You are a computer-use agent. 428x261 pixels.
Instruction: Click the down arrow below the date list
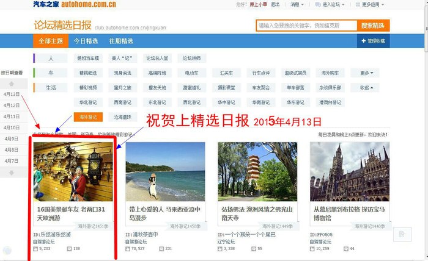(12, 173)
